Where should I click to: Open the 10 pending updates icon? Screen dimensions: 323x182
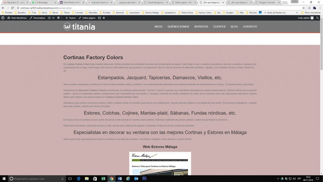(51, 18)
